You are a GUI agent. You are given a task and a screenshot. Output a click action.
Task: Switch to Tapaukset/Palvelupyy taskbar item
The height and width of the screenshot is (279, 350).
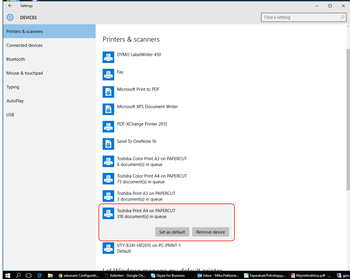[265, 276]
